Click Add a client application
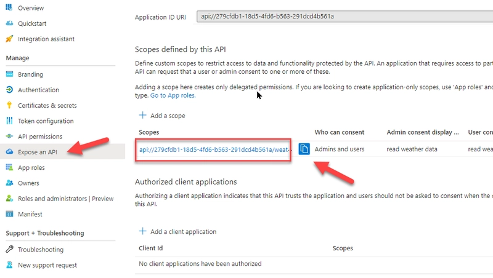 pos(177,231)
